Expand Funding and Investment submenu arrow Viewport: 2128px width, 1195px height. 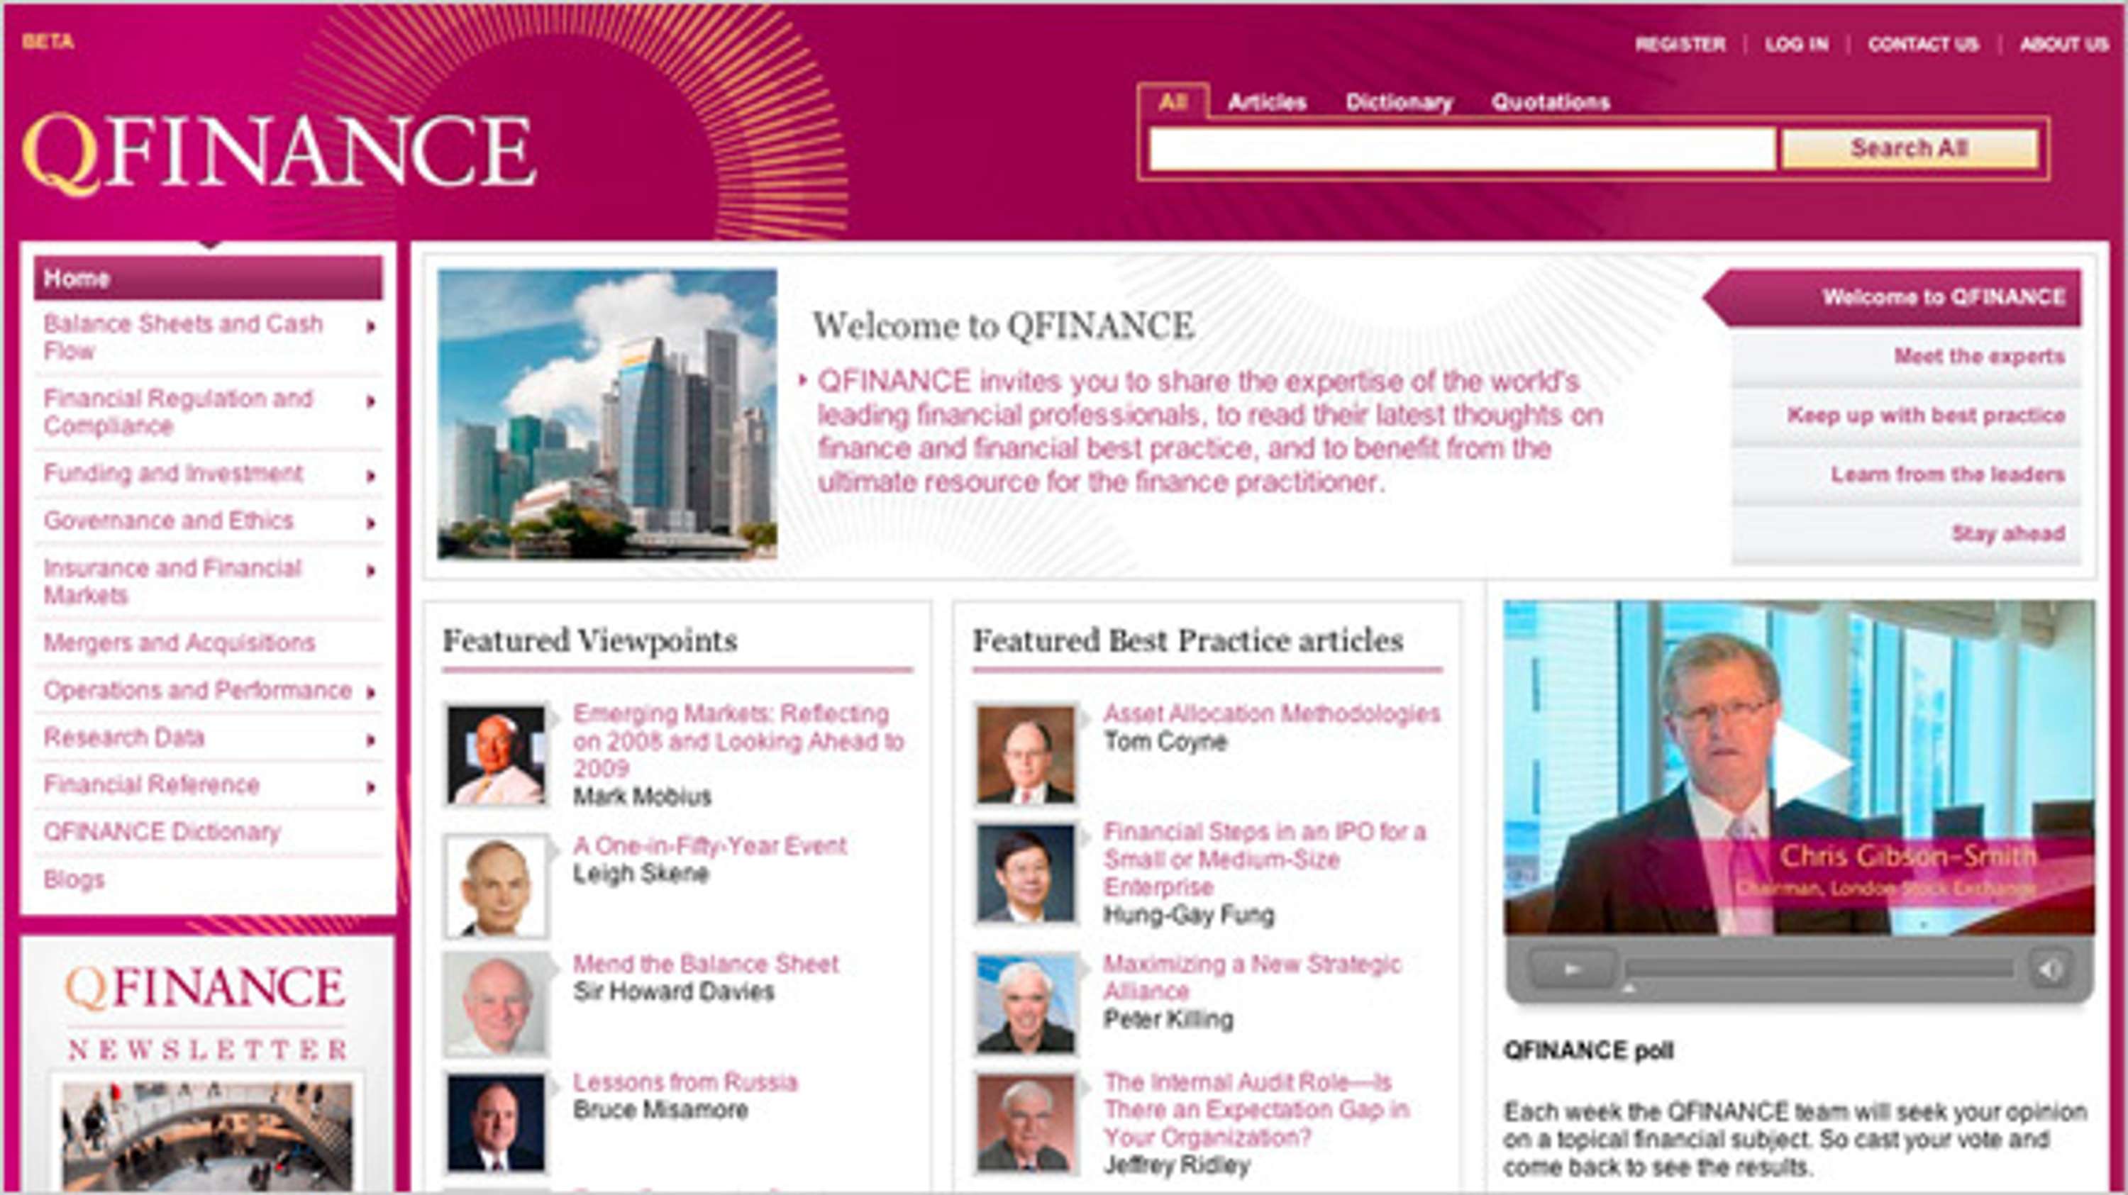pyautogui.click(x=371, y=476)
